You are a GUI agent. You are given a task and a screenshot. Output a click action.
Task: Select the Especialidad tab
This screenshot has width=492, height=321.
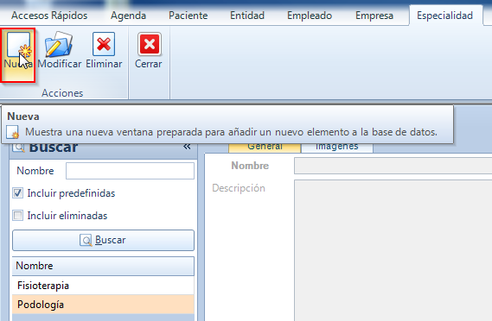(x=445, y=16)
